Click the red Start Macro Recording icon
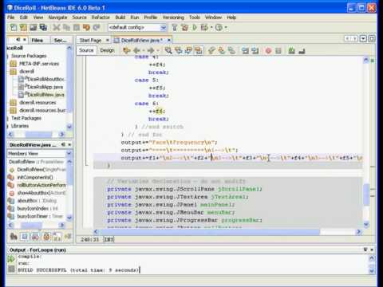 point(268,50)
